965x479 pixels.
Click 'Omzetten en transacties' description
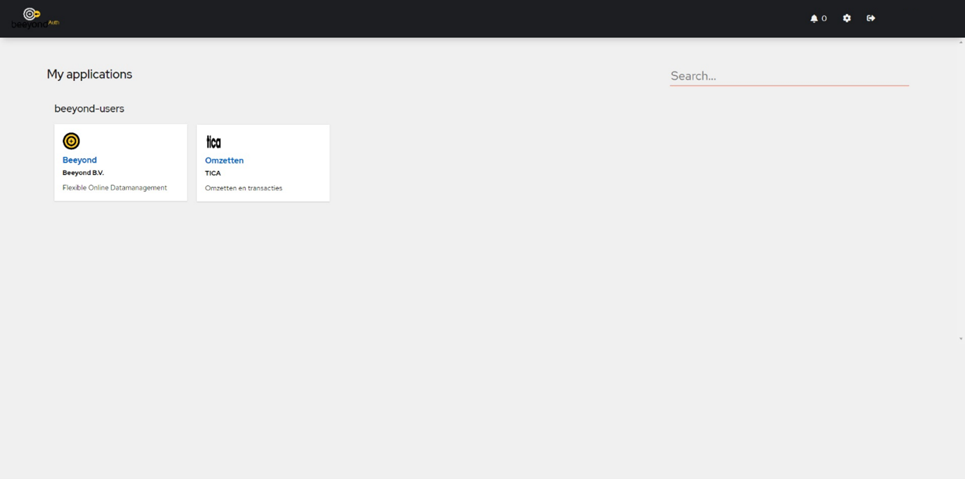[x=243, y=188]
